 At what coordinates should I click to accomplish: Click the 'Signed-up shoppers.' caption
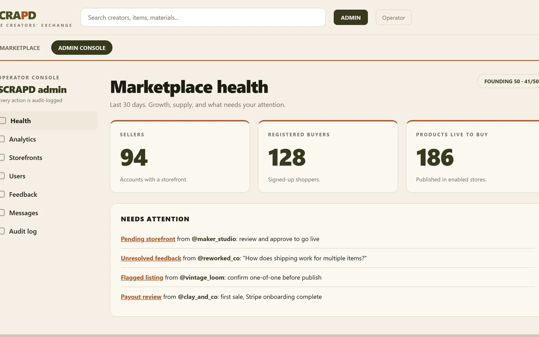294,180
